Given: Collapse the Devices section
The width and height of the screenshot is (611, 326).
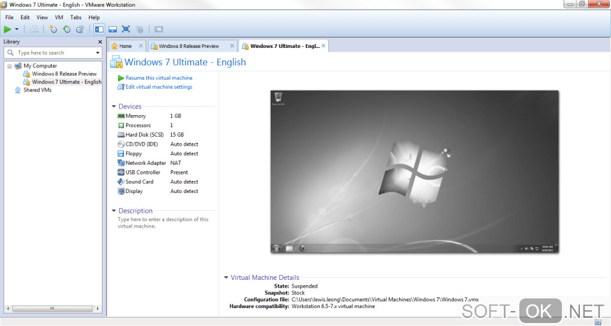Looking at the screenshot, I should 114,107.
